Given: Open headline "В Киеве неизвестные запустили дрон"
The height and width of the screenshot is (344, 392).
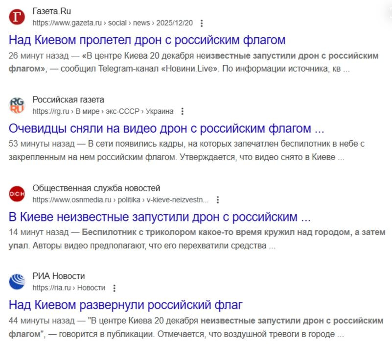Looking at the screenshot, I should pyautogui.click(x=160, y=217).
